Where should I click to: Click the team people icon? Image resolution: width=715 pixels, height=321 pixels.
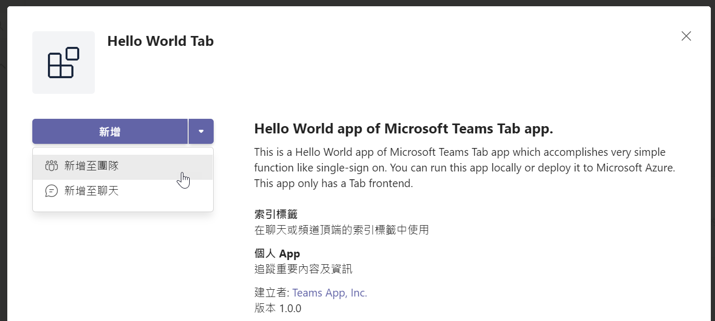[52, 167]
